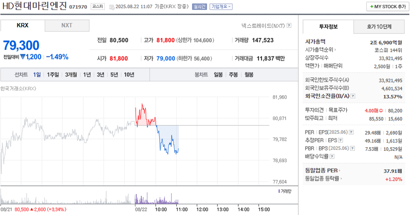Screen dimensions: 411x215
Task: Click the 전일 value 80,500 in the price summary
Action: pos(119,41)
